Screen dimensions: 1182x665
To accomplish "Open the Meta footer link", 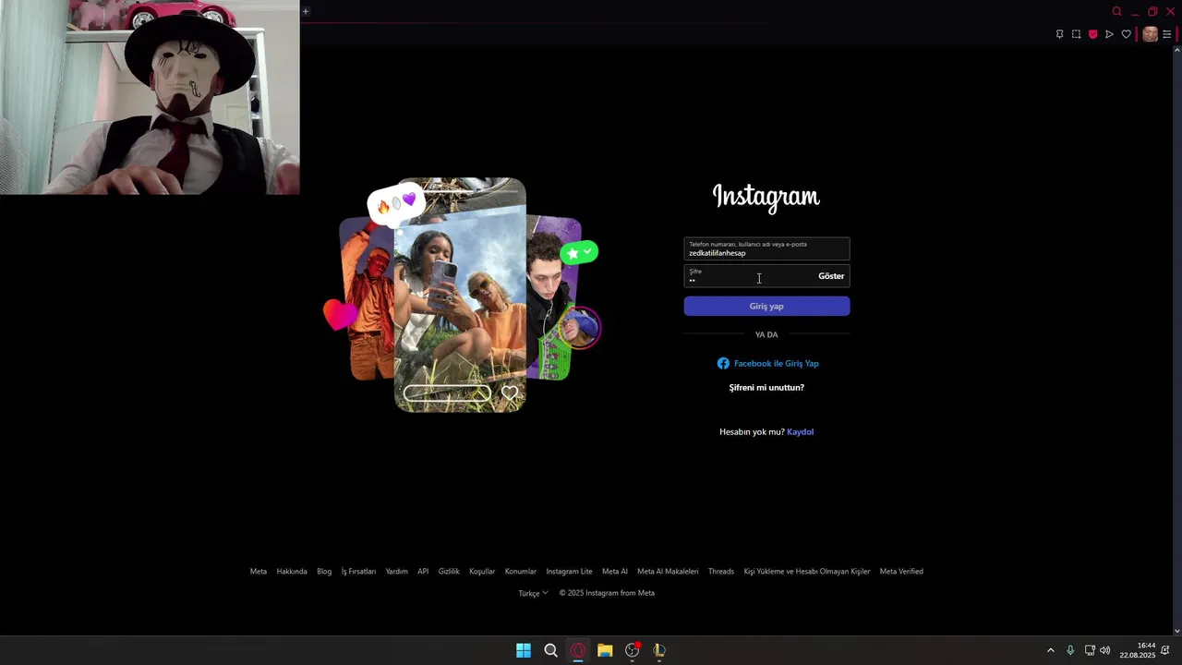I will [259, 571].
